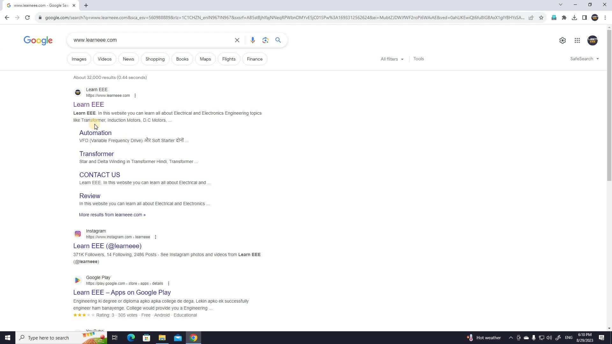Click the magnifier search button
The image size is (612, 344).
point(278,40)
